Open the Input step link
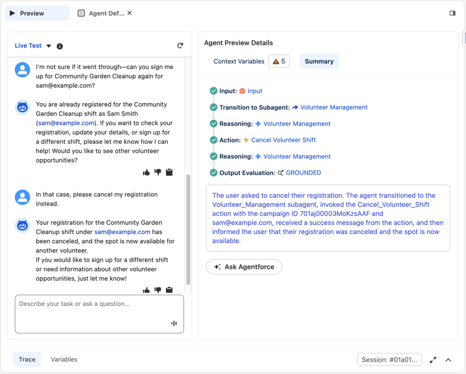The height and width of the screenshot is (374, 466). (255, 91)
